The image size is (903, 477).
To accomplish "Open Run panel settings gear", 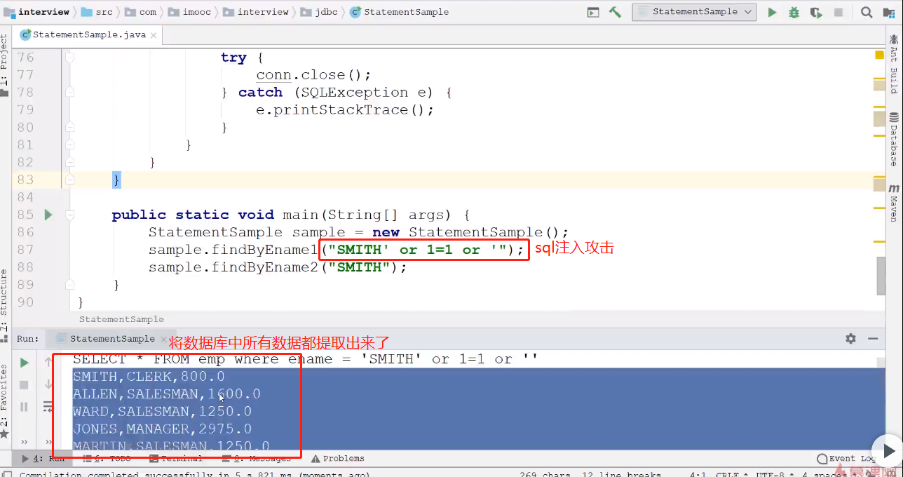I will [850, 339].
